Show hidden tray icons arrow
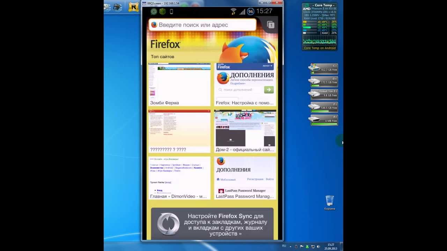447x251 pixels. [x=291, y=246]
